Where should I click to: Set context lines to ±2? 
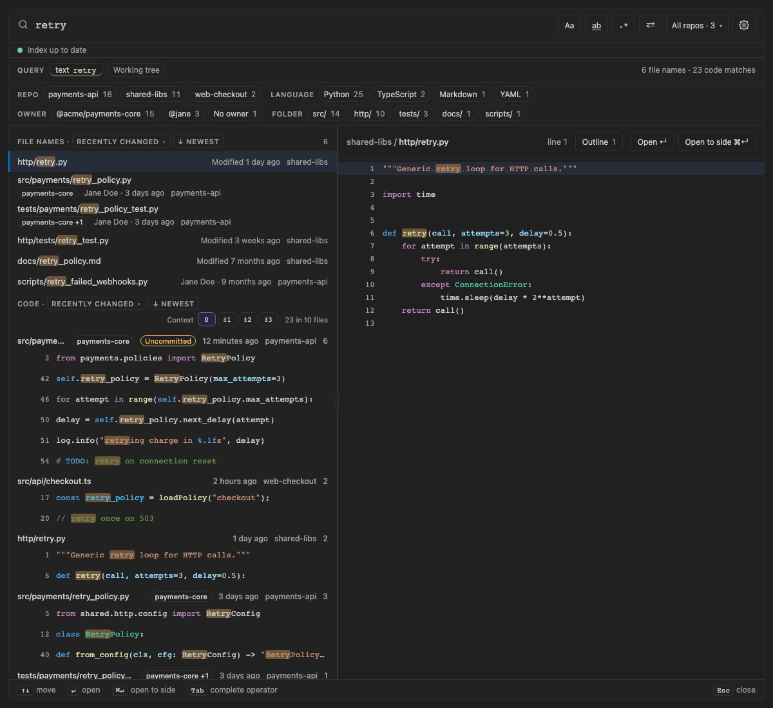coord(247,320)
